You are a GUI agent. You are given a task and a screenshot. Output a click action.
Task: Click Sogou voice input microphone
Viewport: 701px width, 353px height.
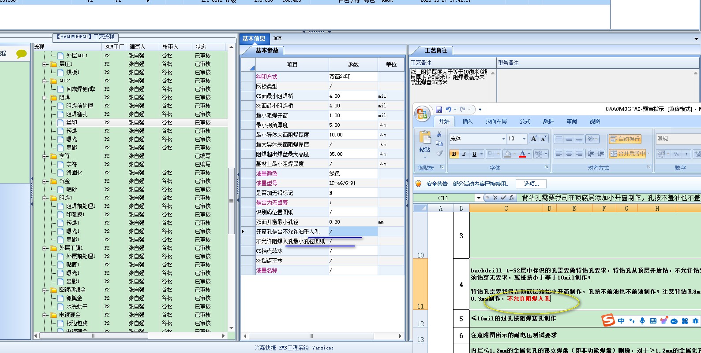pyautogui.click(x=642, y=321)
